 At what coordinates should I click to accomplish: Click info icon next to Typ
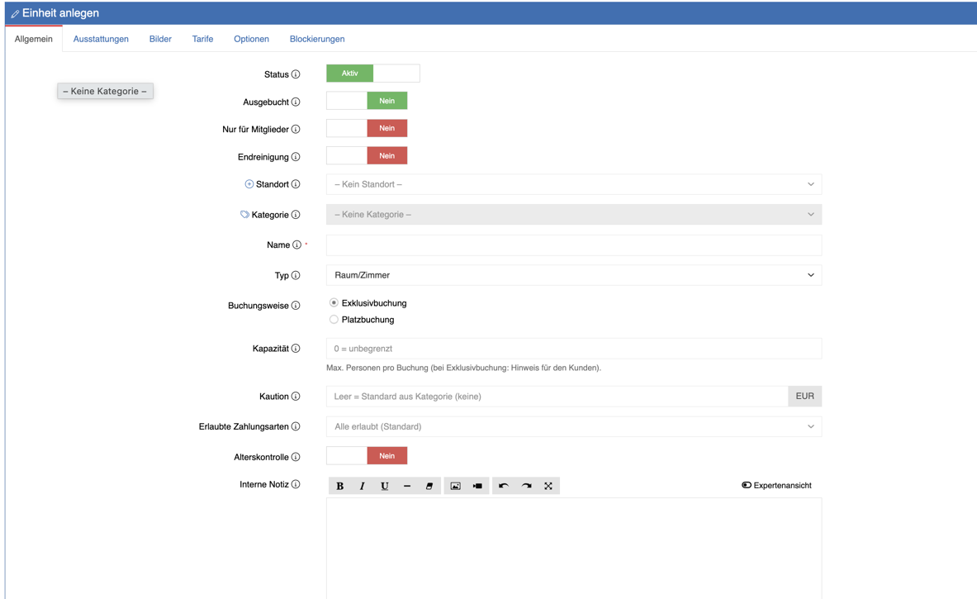pos(296,275)
